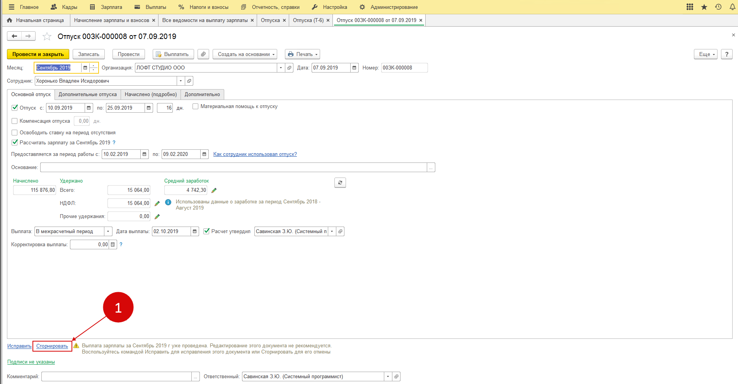Expand the Ответственный dropdown
The image size is (738, 384).
tap(388, 376)
